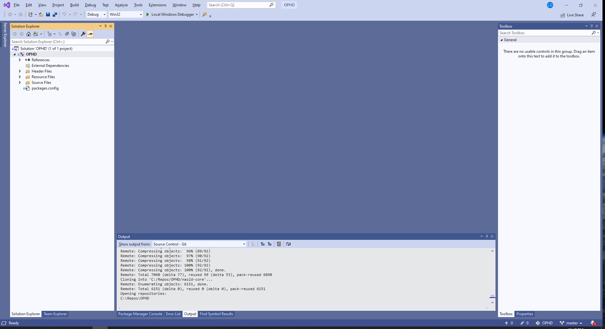Click the Live Share button
The width and height of the screenshot is (605, 329).
(572, 15)
